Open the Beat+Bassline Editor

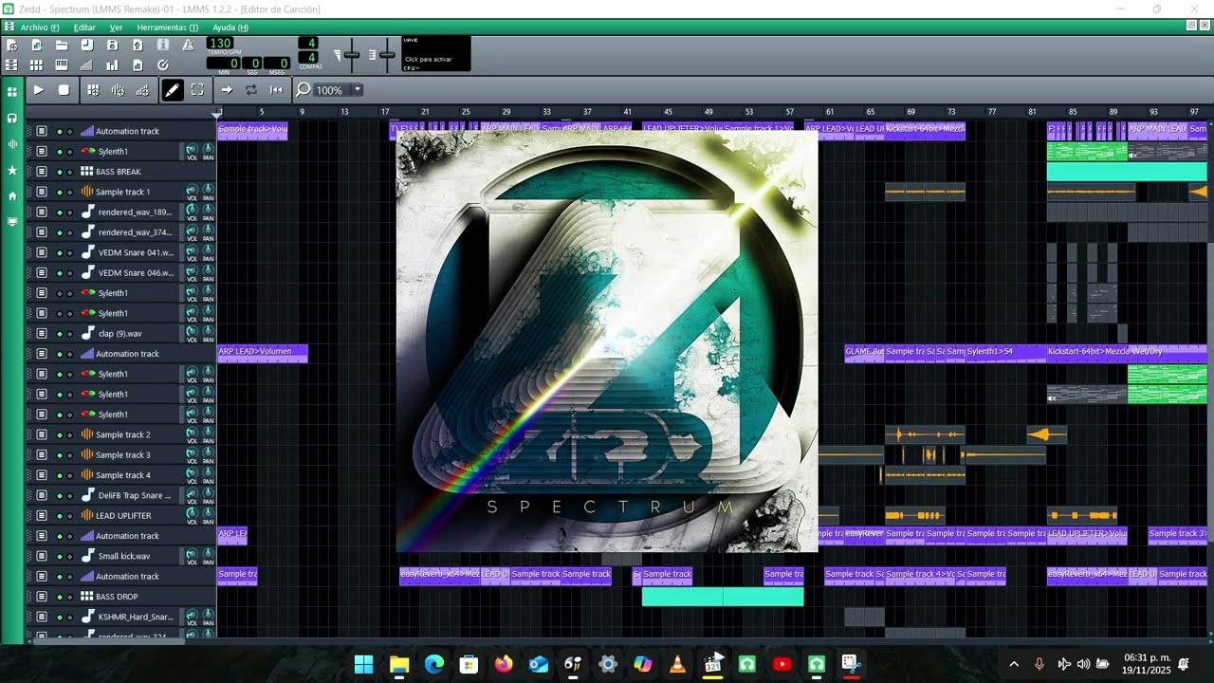[36, 65]
